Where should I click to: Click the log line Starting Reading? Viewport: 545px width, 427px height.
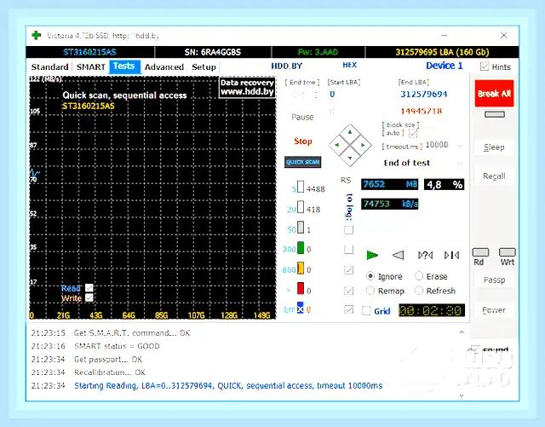(228, 385)
